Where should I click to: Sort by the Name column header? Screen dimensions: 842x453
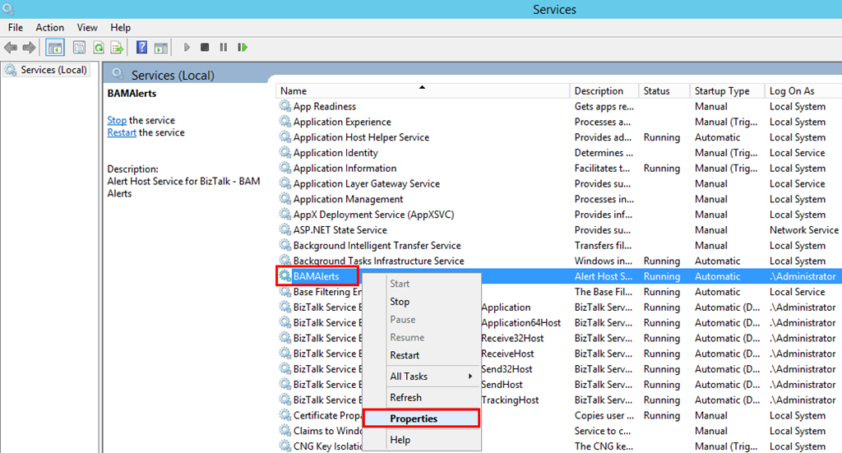(x=294, y=91)
